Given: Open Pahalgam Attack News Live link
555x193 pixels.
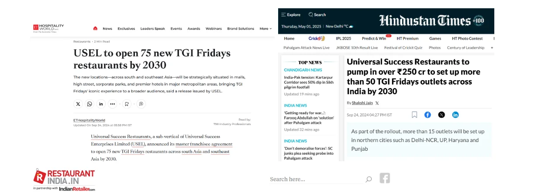Looking at the screenshot, I should [x=307, y=47].
